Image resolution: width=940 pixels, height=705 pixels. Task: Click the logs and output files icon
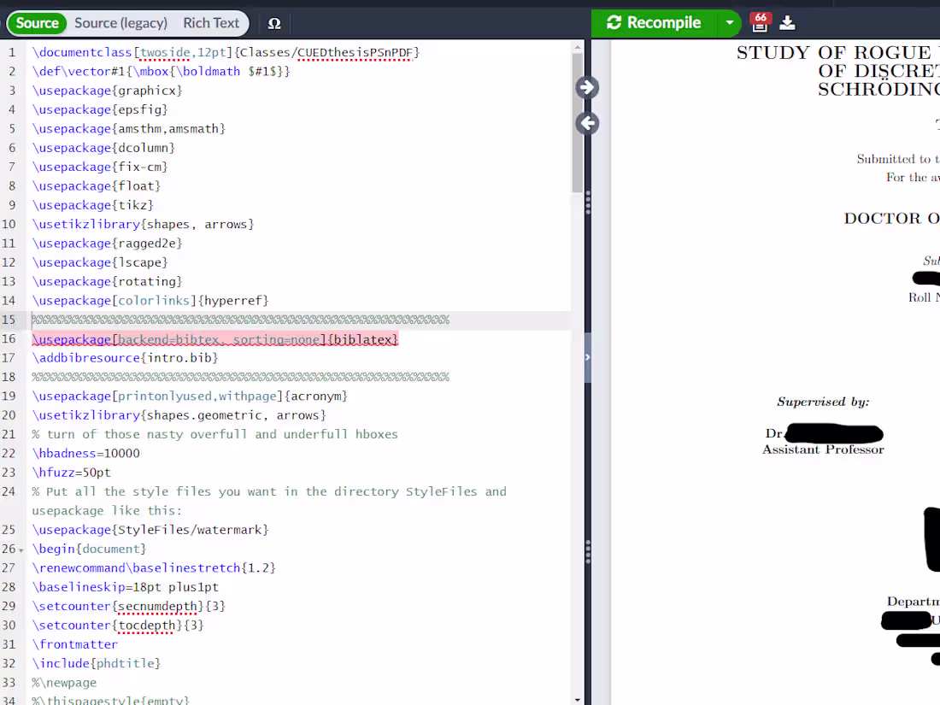click(x=760, y=22)
